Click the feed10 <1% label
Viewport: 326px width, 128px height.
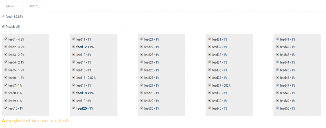pyautogui.click(x=16, y=109)
